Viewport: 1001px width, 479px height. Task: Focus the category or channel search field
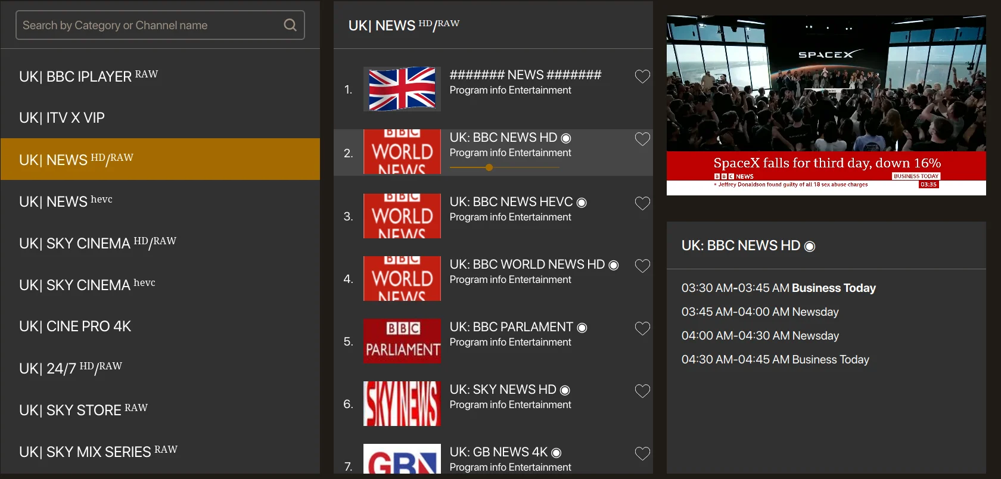[x=160, y=25]
